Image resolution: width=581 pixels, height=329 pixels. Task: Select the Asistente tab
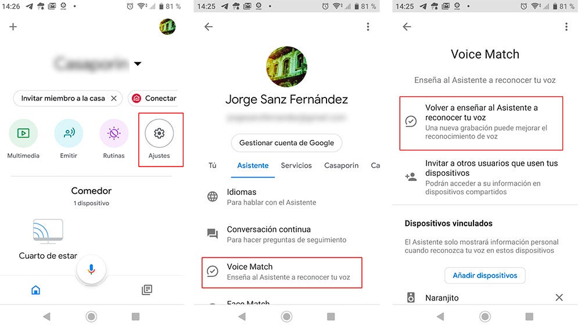click(x=253, y=165)
